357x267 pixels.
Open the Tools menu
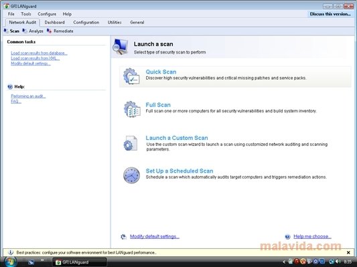pos(26,14)
